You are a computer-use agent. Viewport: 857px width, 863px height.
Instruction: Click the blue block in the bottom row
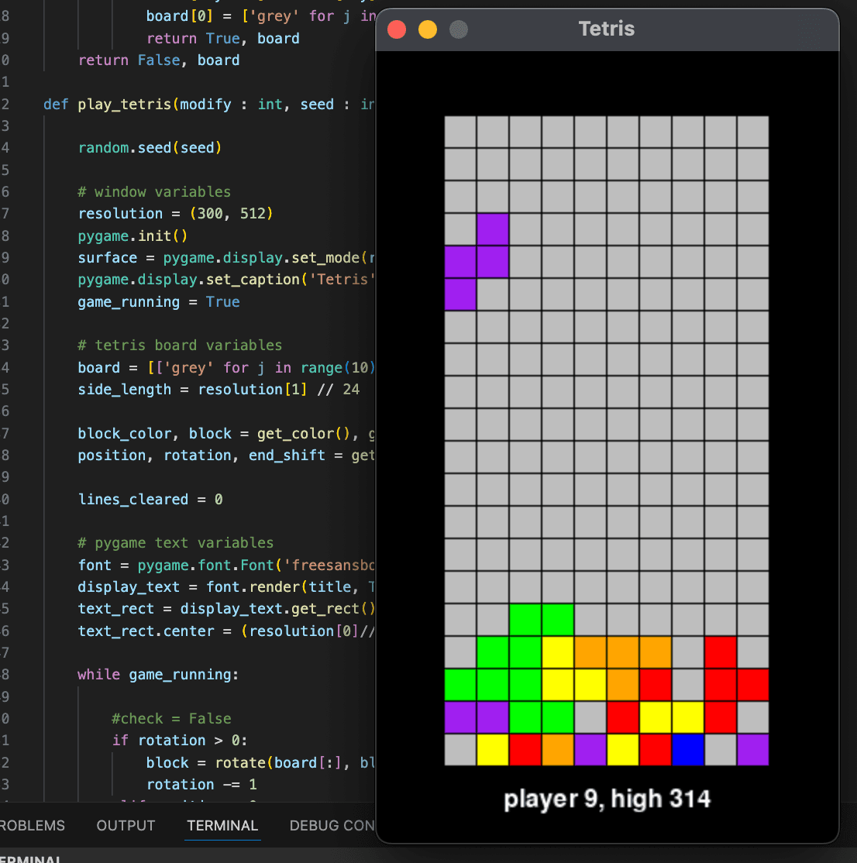coord(688,748)
